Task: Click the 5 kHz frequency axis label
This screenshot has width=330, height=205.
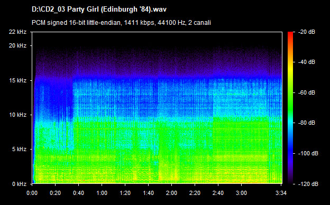Action: tap(19, 149)
